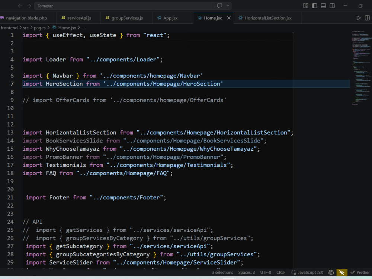
Task: Open the groupServices.js tab
Action: (127, 18)
